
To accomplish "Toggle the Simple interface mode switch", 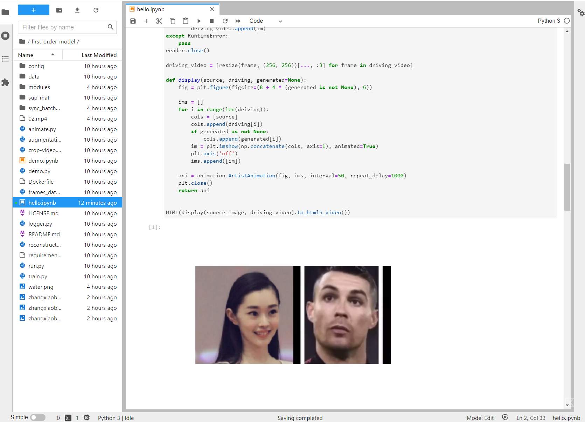I will [37, 417].
